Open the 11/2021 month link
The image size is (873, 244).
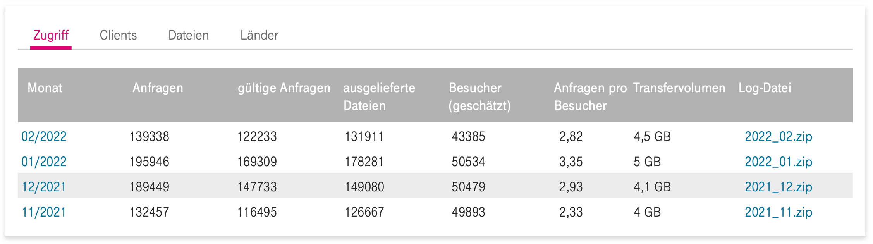(x=44, y=212)
